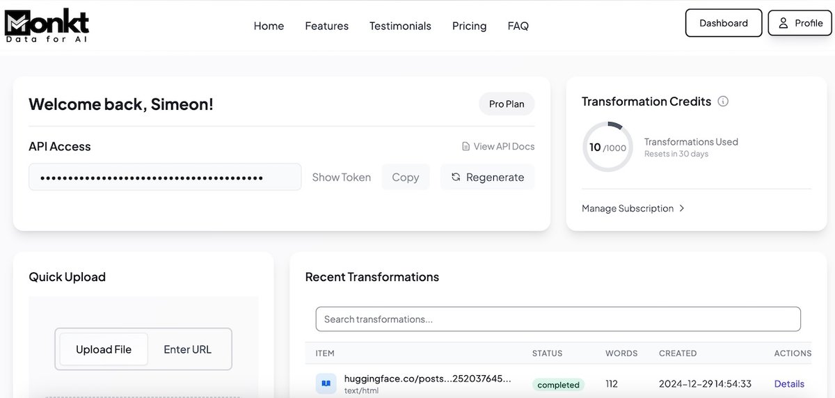Open Details for the huggingface transformation

coord(789,384)
